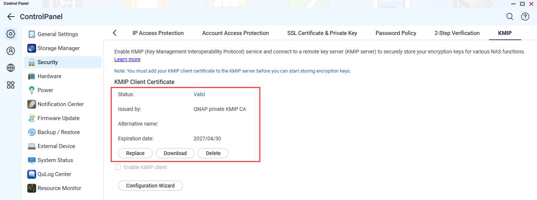Select the Privilege user category icon
This screenshot has width=537, height=200.
11,51
